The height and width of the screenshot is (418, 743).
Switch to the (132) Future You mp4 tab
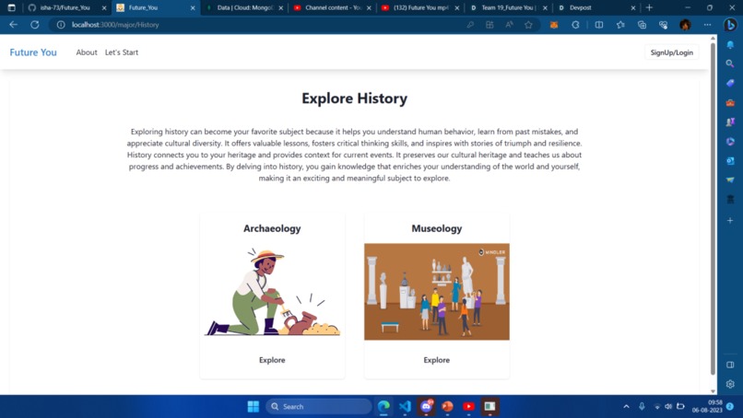click(419, 7)
